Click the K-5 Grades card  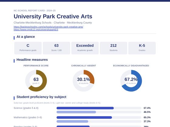coord(142,48)
